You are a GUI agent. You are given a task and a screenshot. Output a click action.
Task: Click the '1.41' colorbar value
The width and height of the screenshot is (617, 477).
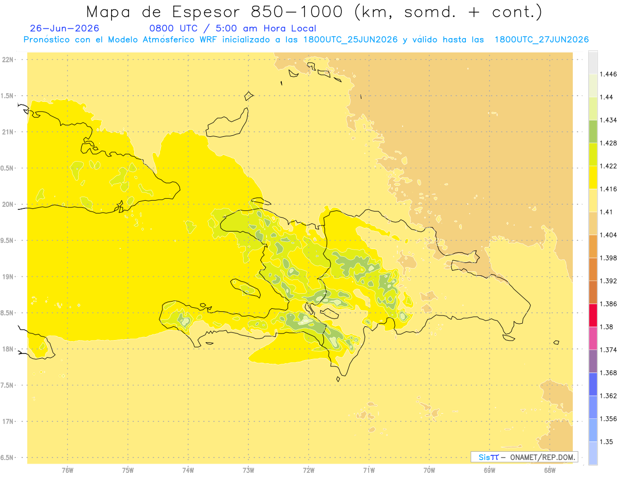607,212
